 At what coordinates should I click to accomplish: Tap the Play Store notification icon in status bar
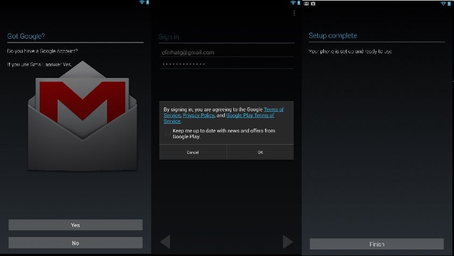point(313,3)
